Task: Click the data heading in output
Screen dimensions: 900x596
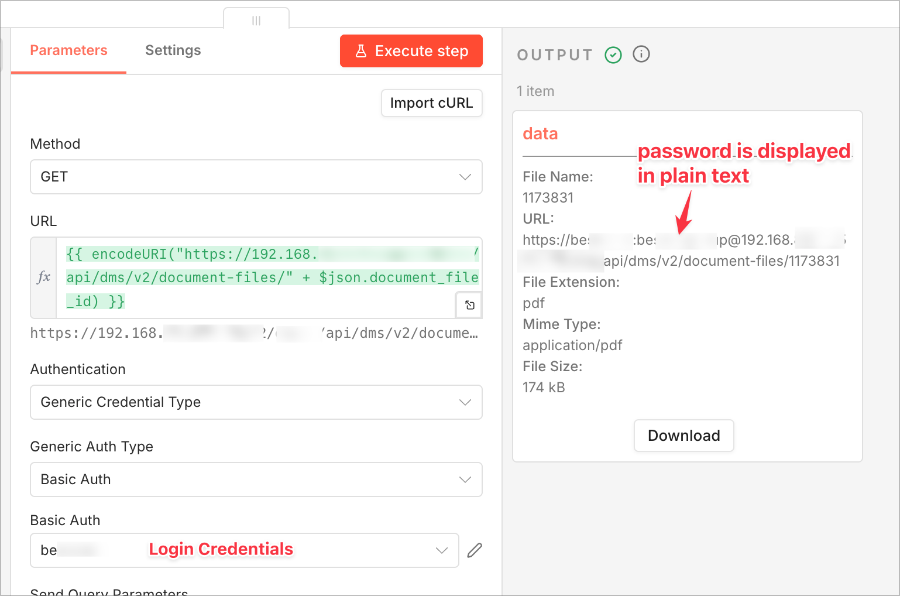Action: (540, 134)
